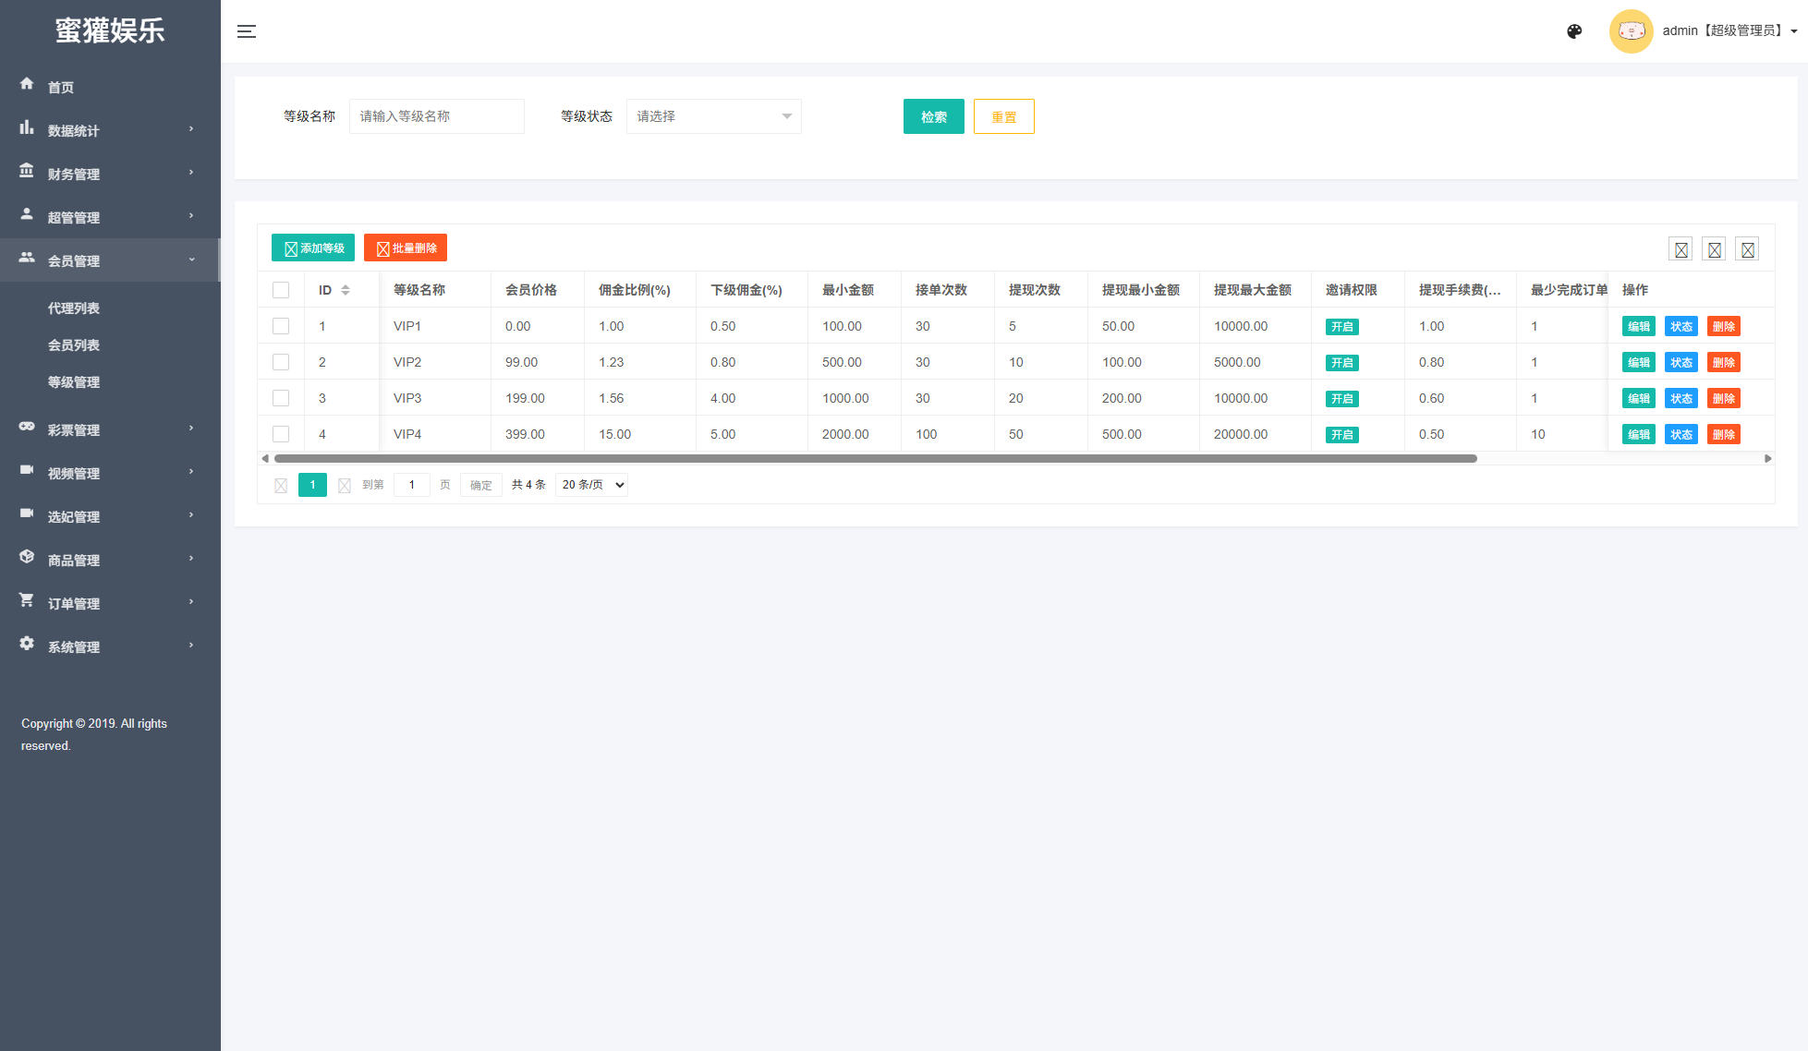The width and height of the screenshot is (1808, 1051).
Task: Click the 订单管理 shopping cart icon
Action: [x=27, y=600]
